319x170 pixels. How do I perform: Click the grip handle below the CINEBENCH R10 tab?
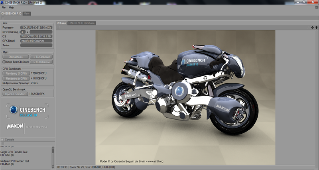3,18
